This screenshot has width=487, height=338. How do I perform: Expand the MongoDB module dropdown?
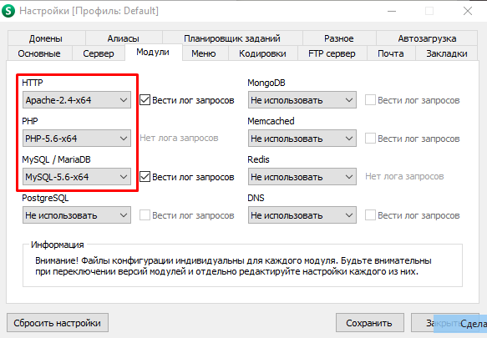302,100
